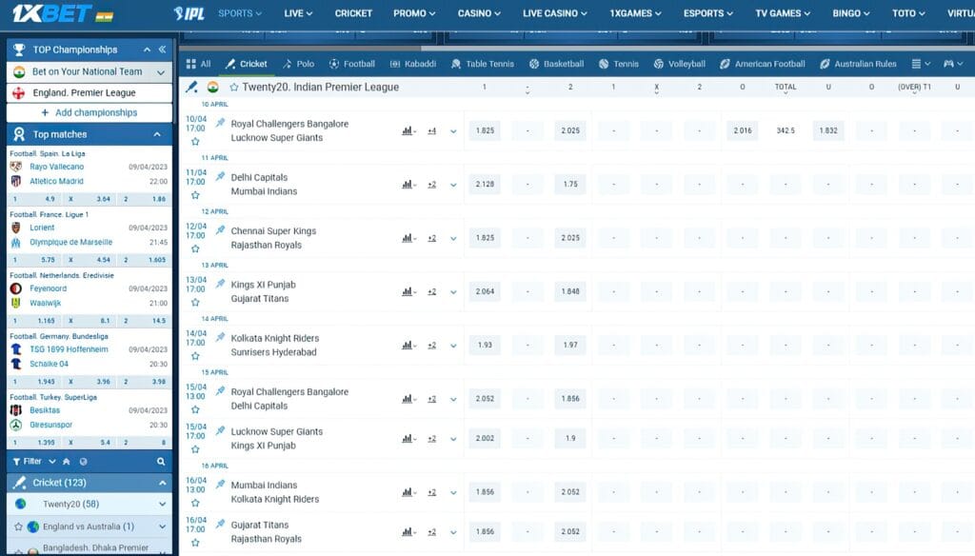This screenshot has height=556, width=975.
Task: Favorite the Royal Challengers Bangalore match star
Action: point(197,139)
